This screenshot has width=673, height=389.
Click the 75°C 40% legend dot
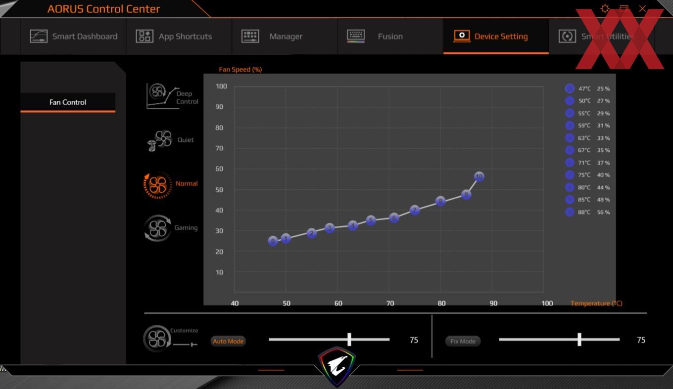pos(570,175)
